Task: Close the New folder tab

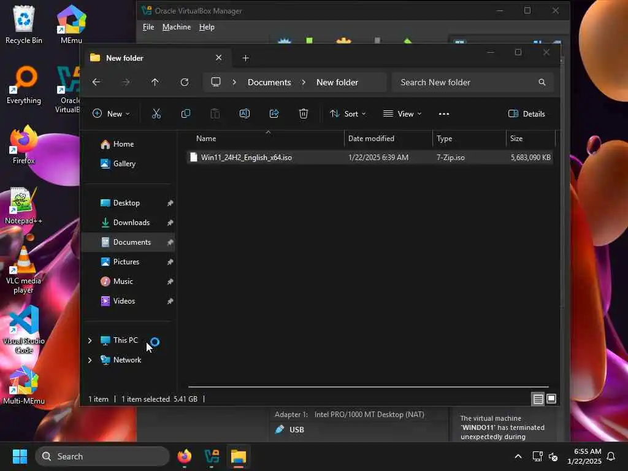Action: [219, 58]
